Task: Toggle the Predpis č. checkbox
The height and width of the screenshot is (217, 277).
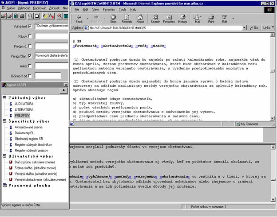Action: 30,46
